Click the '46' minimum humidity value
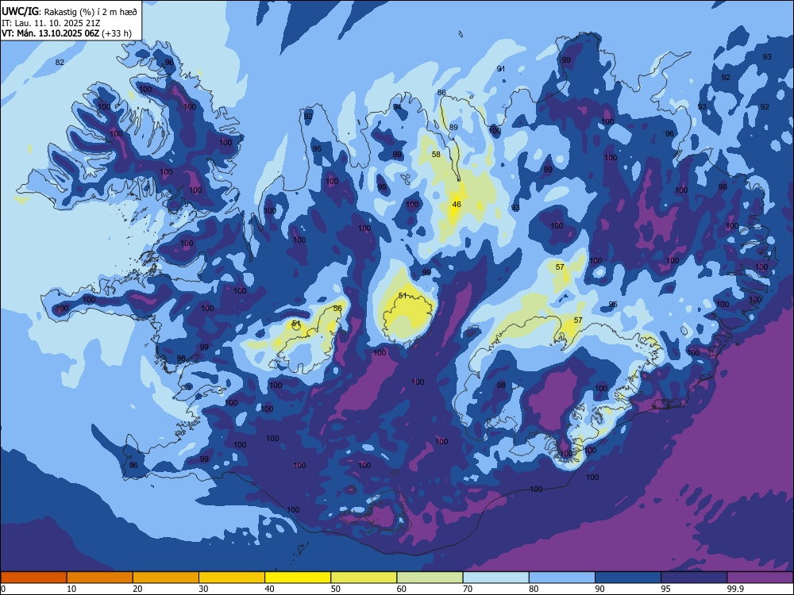Image resolution: width=794 pixels, height=595 pixels. pyautogui.click(x=457, y=205)
